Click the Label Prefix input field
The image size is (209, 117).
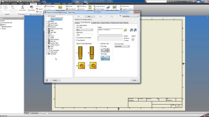85,35
